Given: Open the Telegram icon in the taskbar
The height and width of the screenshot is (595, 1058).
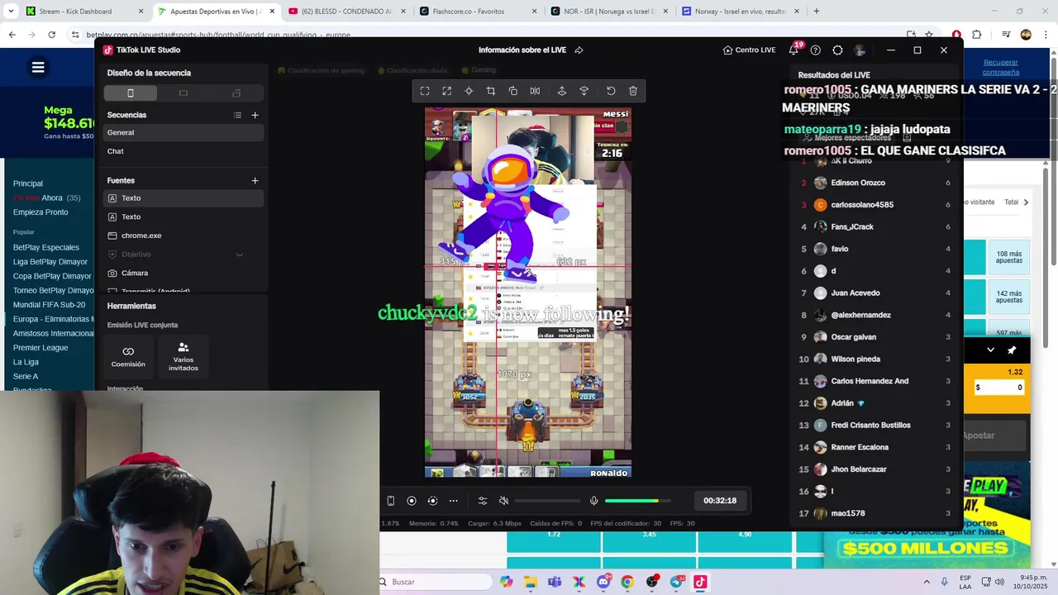Looking at the screenshot, I should (x=676, y=582).
